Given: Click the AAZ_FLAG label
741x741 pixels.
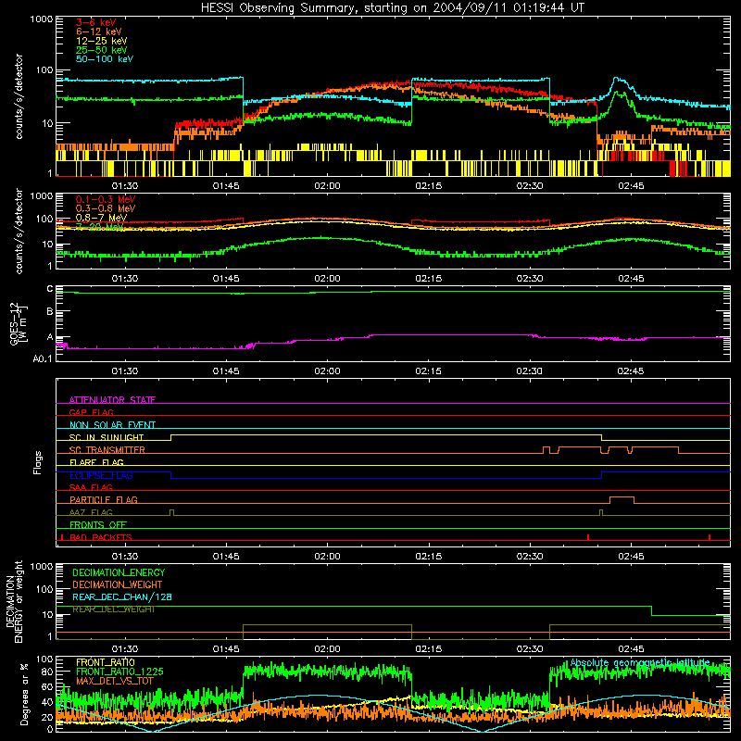Looking at the screenshot, I should (91, 512).
